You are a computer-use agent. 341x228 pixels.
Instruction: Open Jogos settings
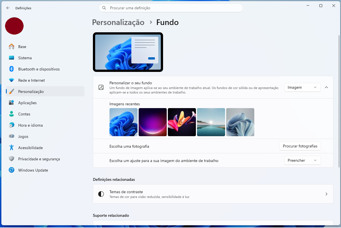coord(45,136)
